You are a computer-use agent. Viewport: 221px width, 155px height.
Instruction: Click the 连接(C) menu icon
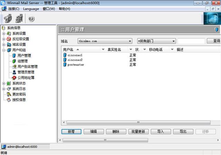[4, 9]
